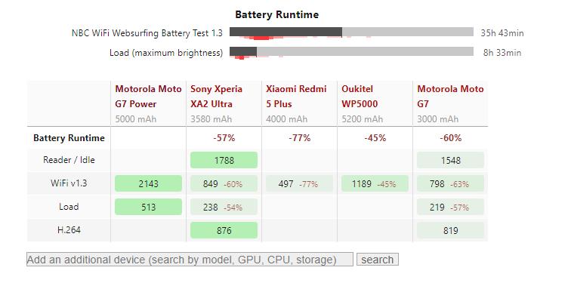Open the Oukitel WP5000 link
This screenshot has height=286, width=568.
[360, 97]
